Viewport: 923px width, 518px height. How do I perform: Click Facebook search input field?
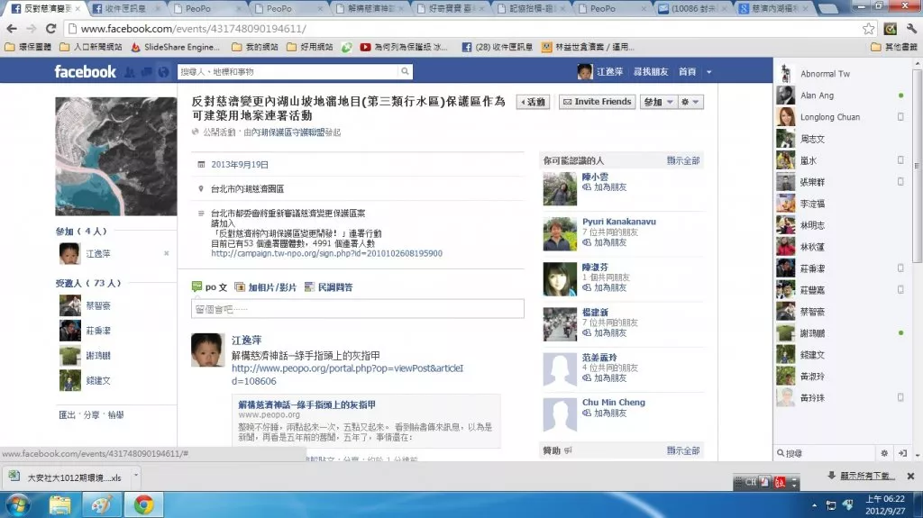click(288, 71)
